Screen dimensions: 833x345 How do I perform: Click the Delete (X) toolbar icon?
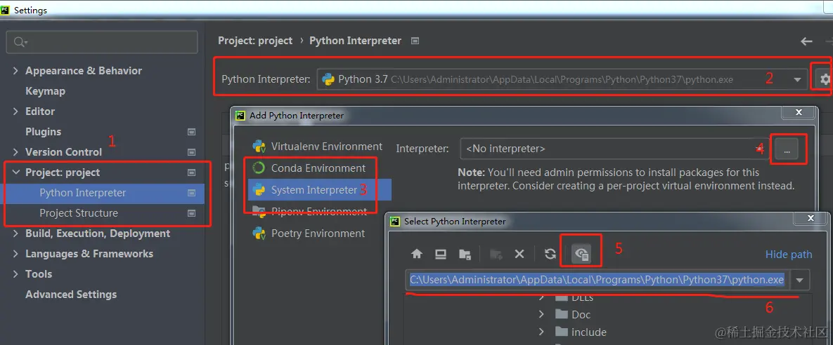pos(519,254)
